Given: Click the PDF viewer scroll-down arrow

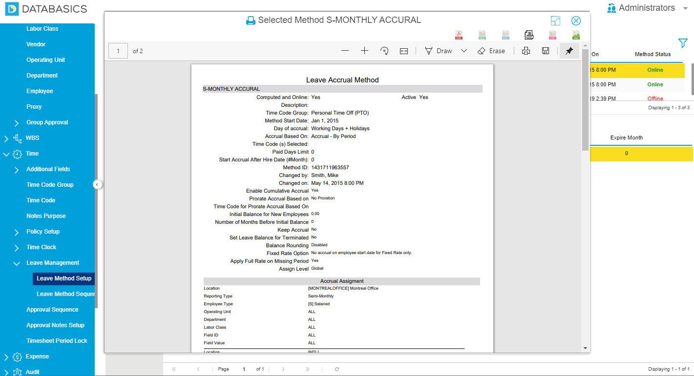Looking at the screenshot, I should [585, 348].
